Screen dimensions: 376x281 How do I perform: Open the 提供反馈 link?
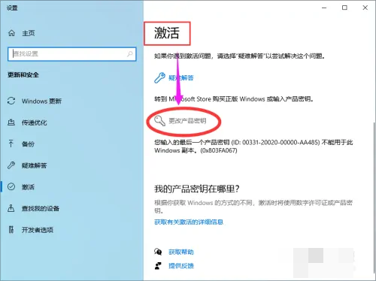[181, 266]
